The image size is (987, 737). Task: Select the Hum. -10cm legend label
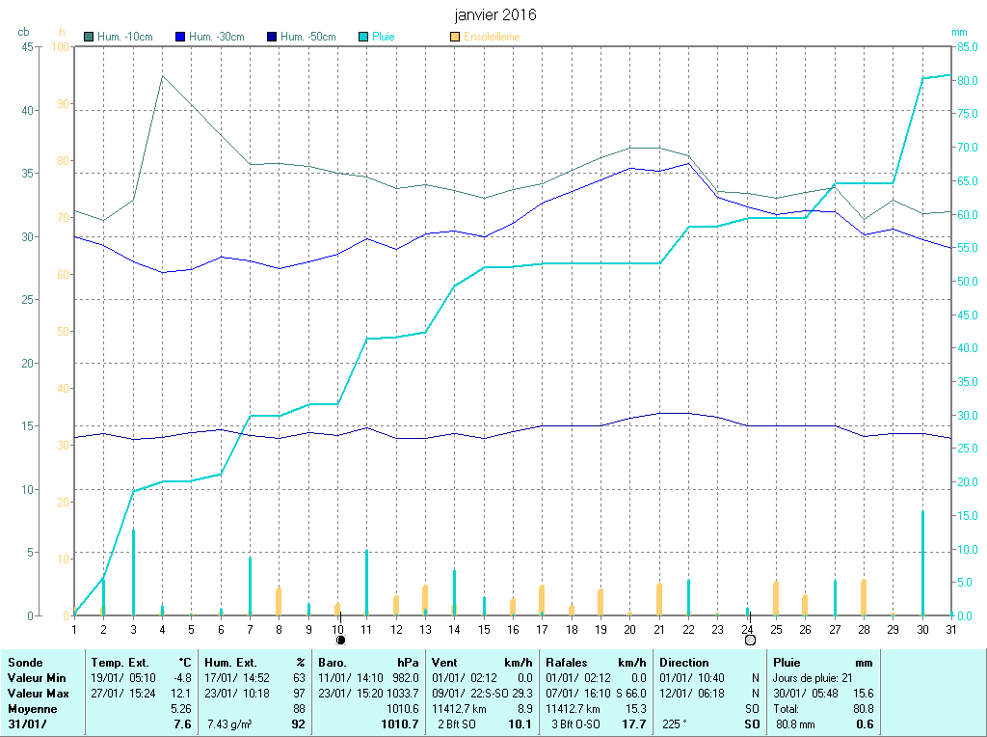pyautogui.click(x=125, y=37)
